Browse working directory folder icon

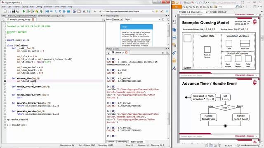tap(157, 11)
